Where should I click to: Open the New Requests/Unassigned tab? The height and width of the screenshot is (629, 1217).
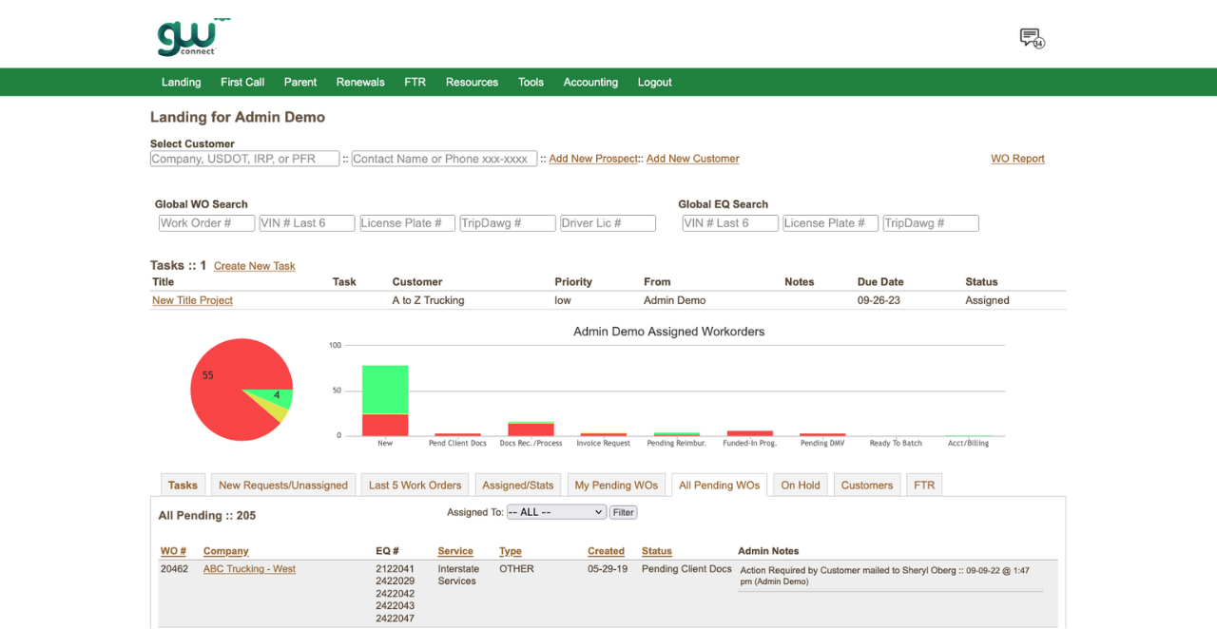tap(283, 486)
